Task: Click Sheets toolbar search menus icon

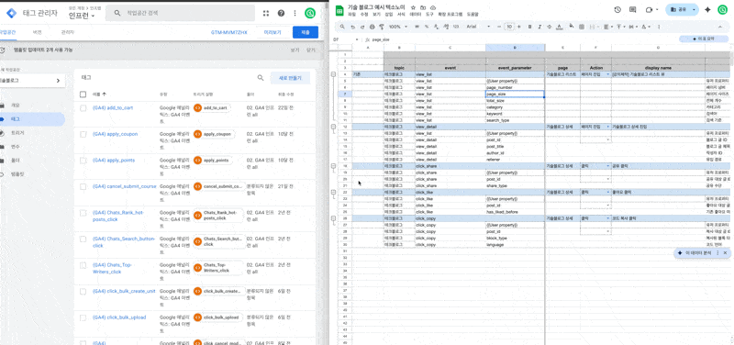Action: pos(342,27)
